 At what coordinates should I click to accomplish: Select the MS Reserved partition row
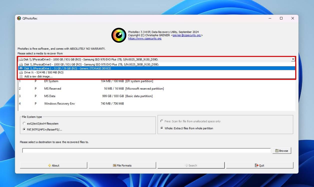pos(157,89)
